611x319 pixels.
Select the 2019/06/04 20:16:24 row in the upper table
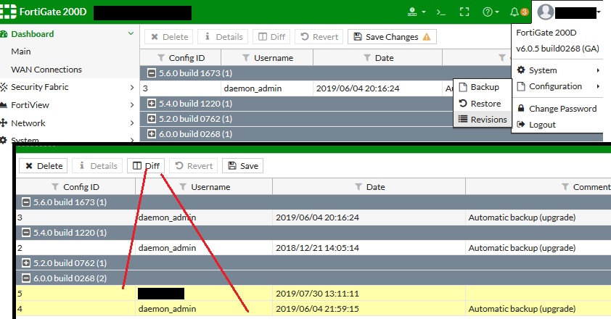coord(296,88)
